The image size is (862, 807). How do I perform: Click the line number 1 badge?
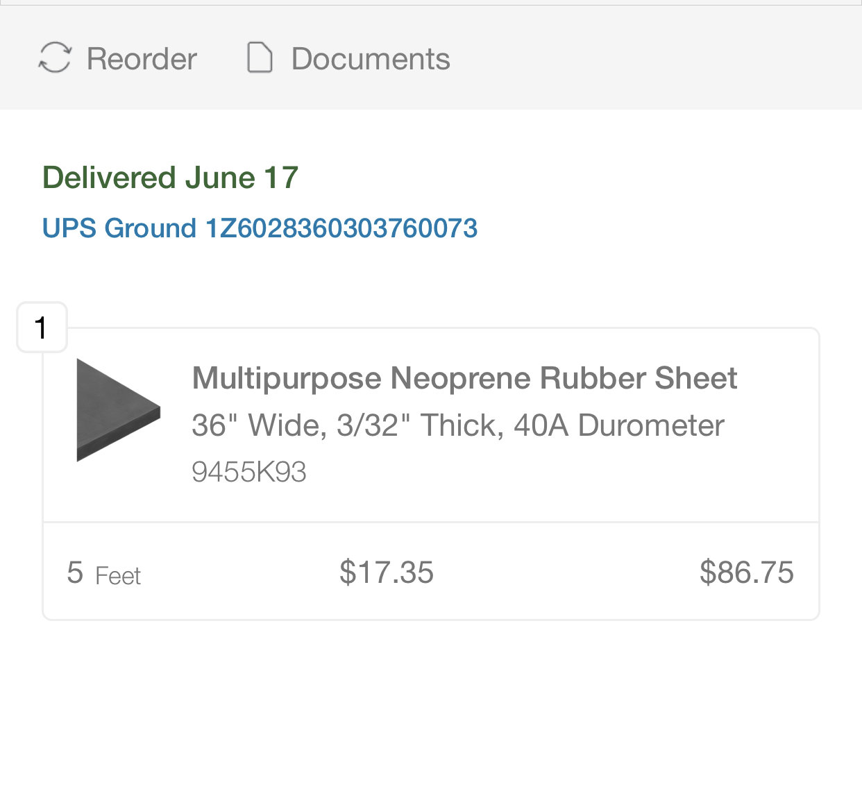pos(42,328)
